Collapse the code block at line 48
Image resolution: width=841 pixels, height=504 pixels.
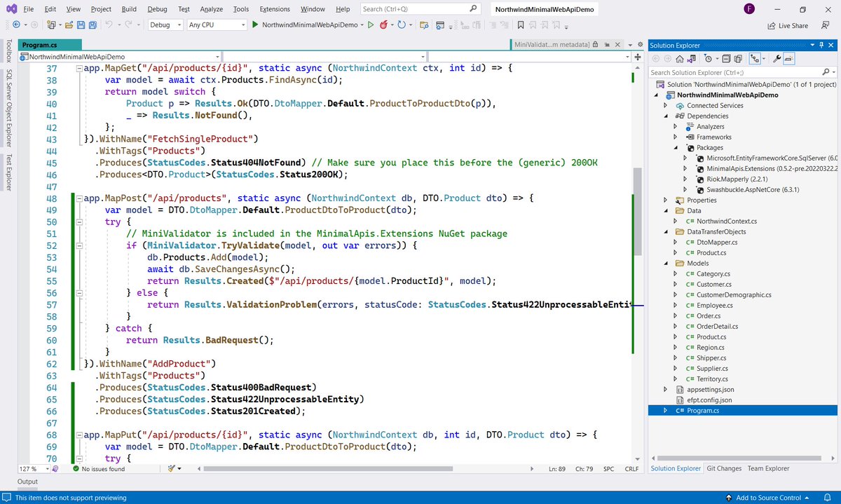tap(78, 198)
